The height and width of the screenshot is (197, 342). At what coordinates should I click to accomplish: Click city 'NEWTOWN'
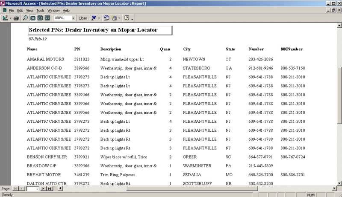194,59
